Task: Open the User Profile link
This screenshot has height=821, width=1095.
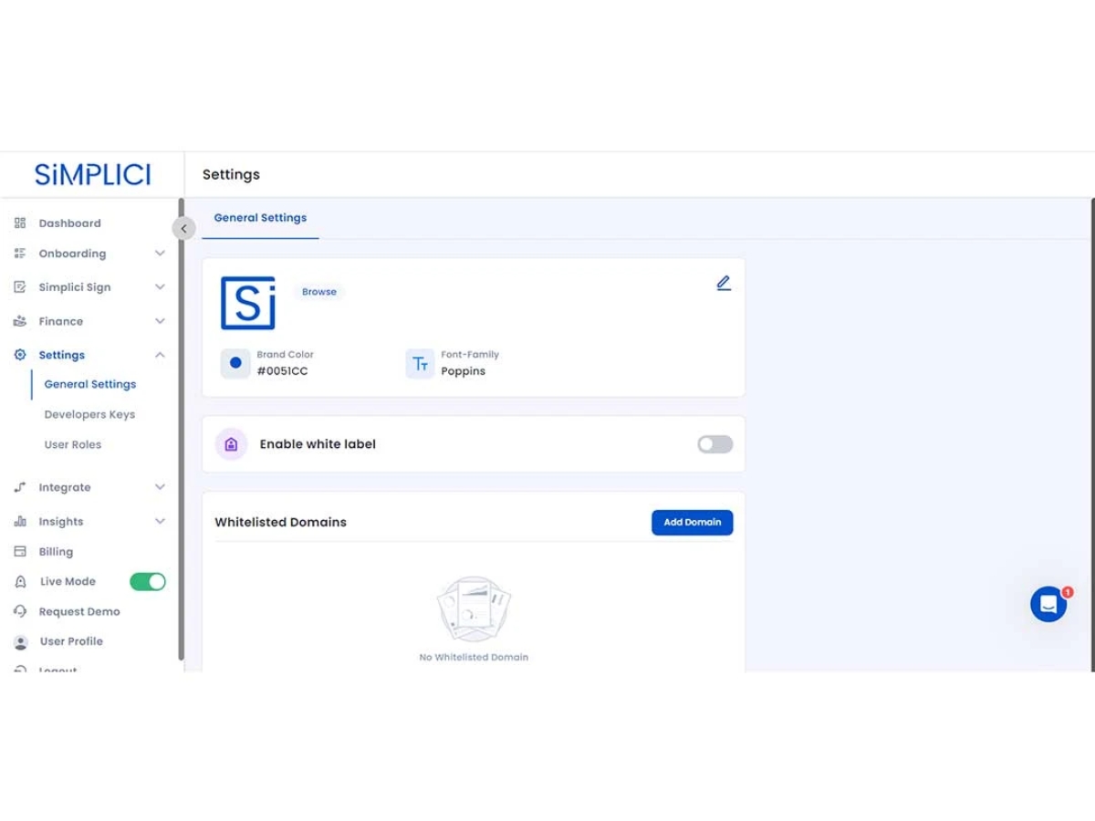Action: 71,642
